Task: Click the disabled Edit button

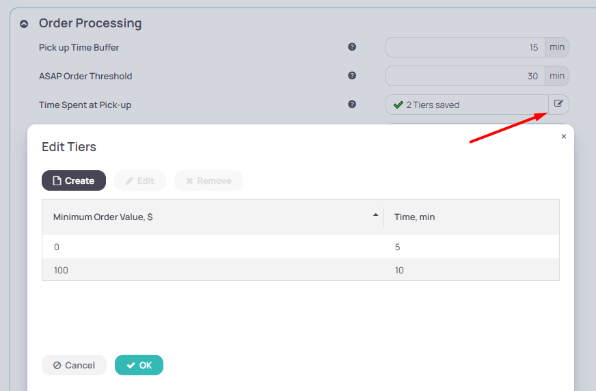Action: click(140, 180)
